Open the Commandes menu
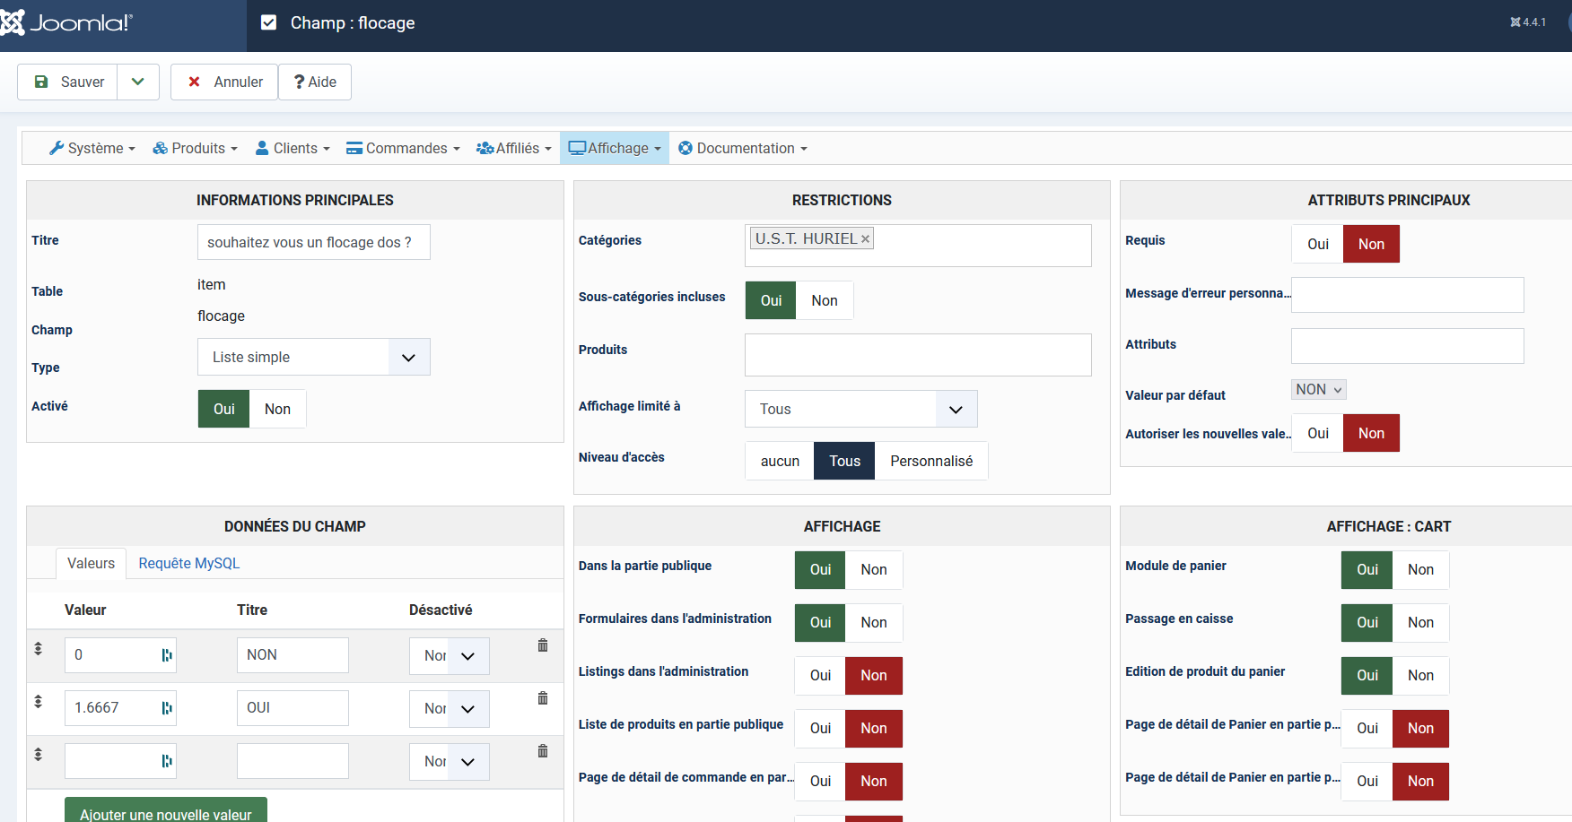Image resolution: width=1572 pixels, height=822 pixels. tap(403, 148)
